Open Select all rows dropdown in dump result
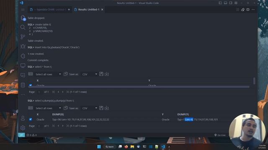 (48, 108)
